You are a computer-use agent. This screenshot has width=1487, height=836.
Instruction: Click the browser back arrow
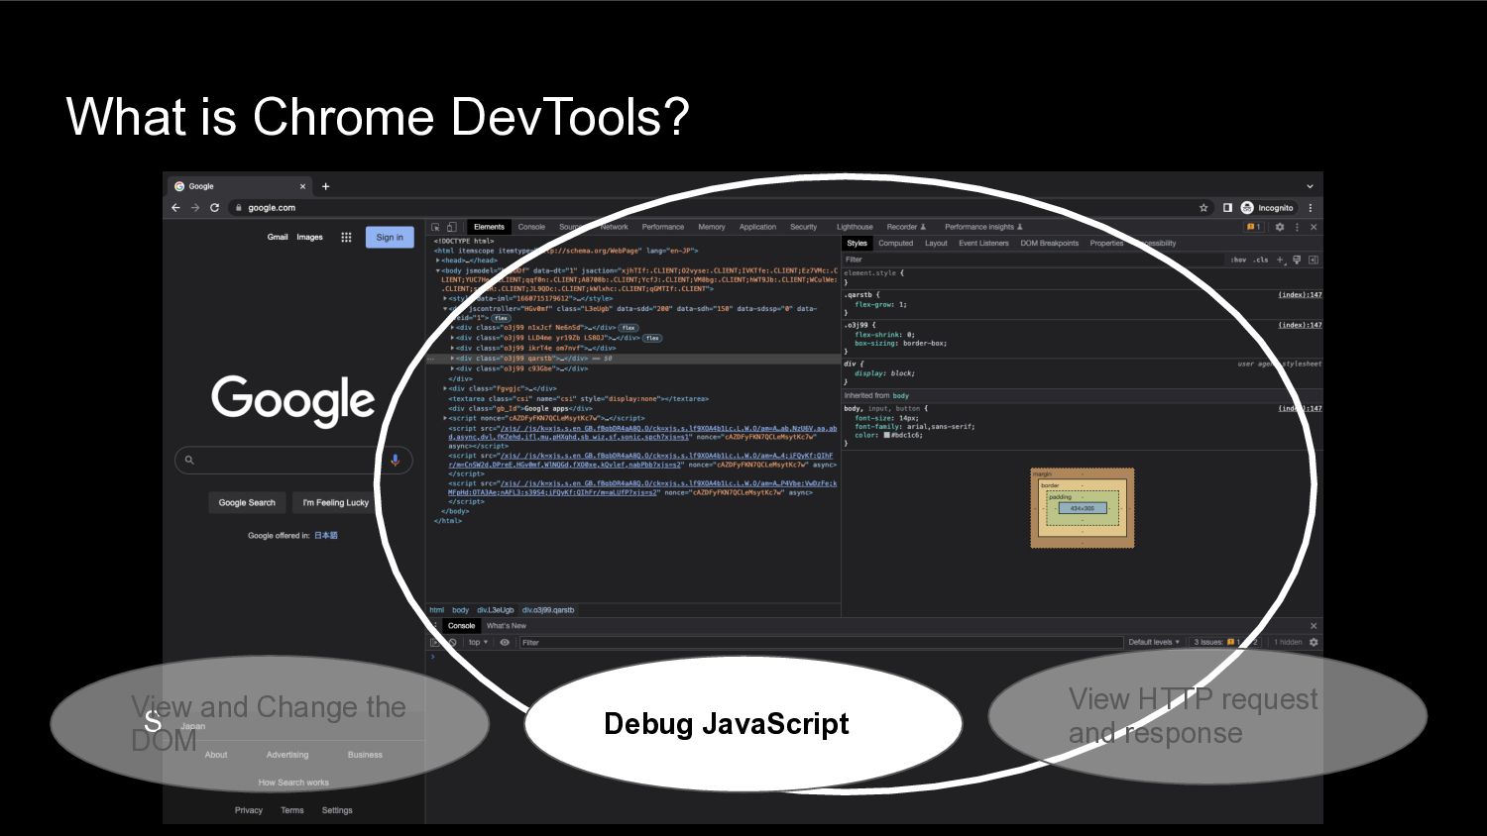click(175, 208)
